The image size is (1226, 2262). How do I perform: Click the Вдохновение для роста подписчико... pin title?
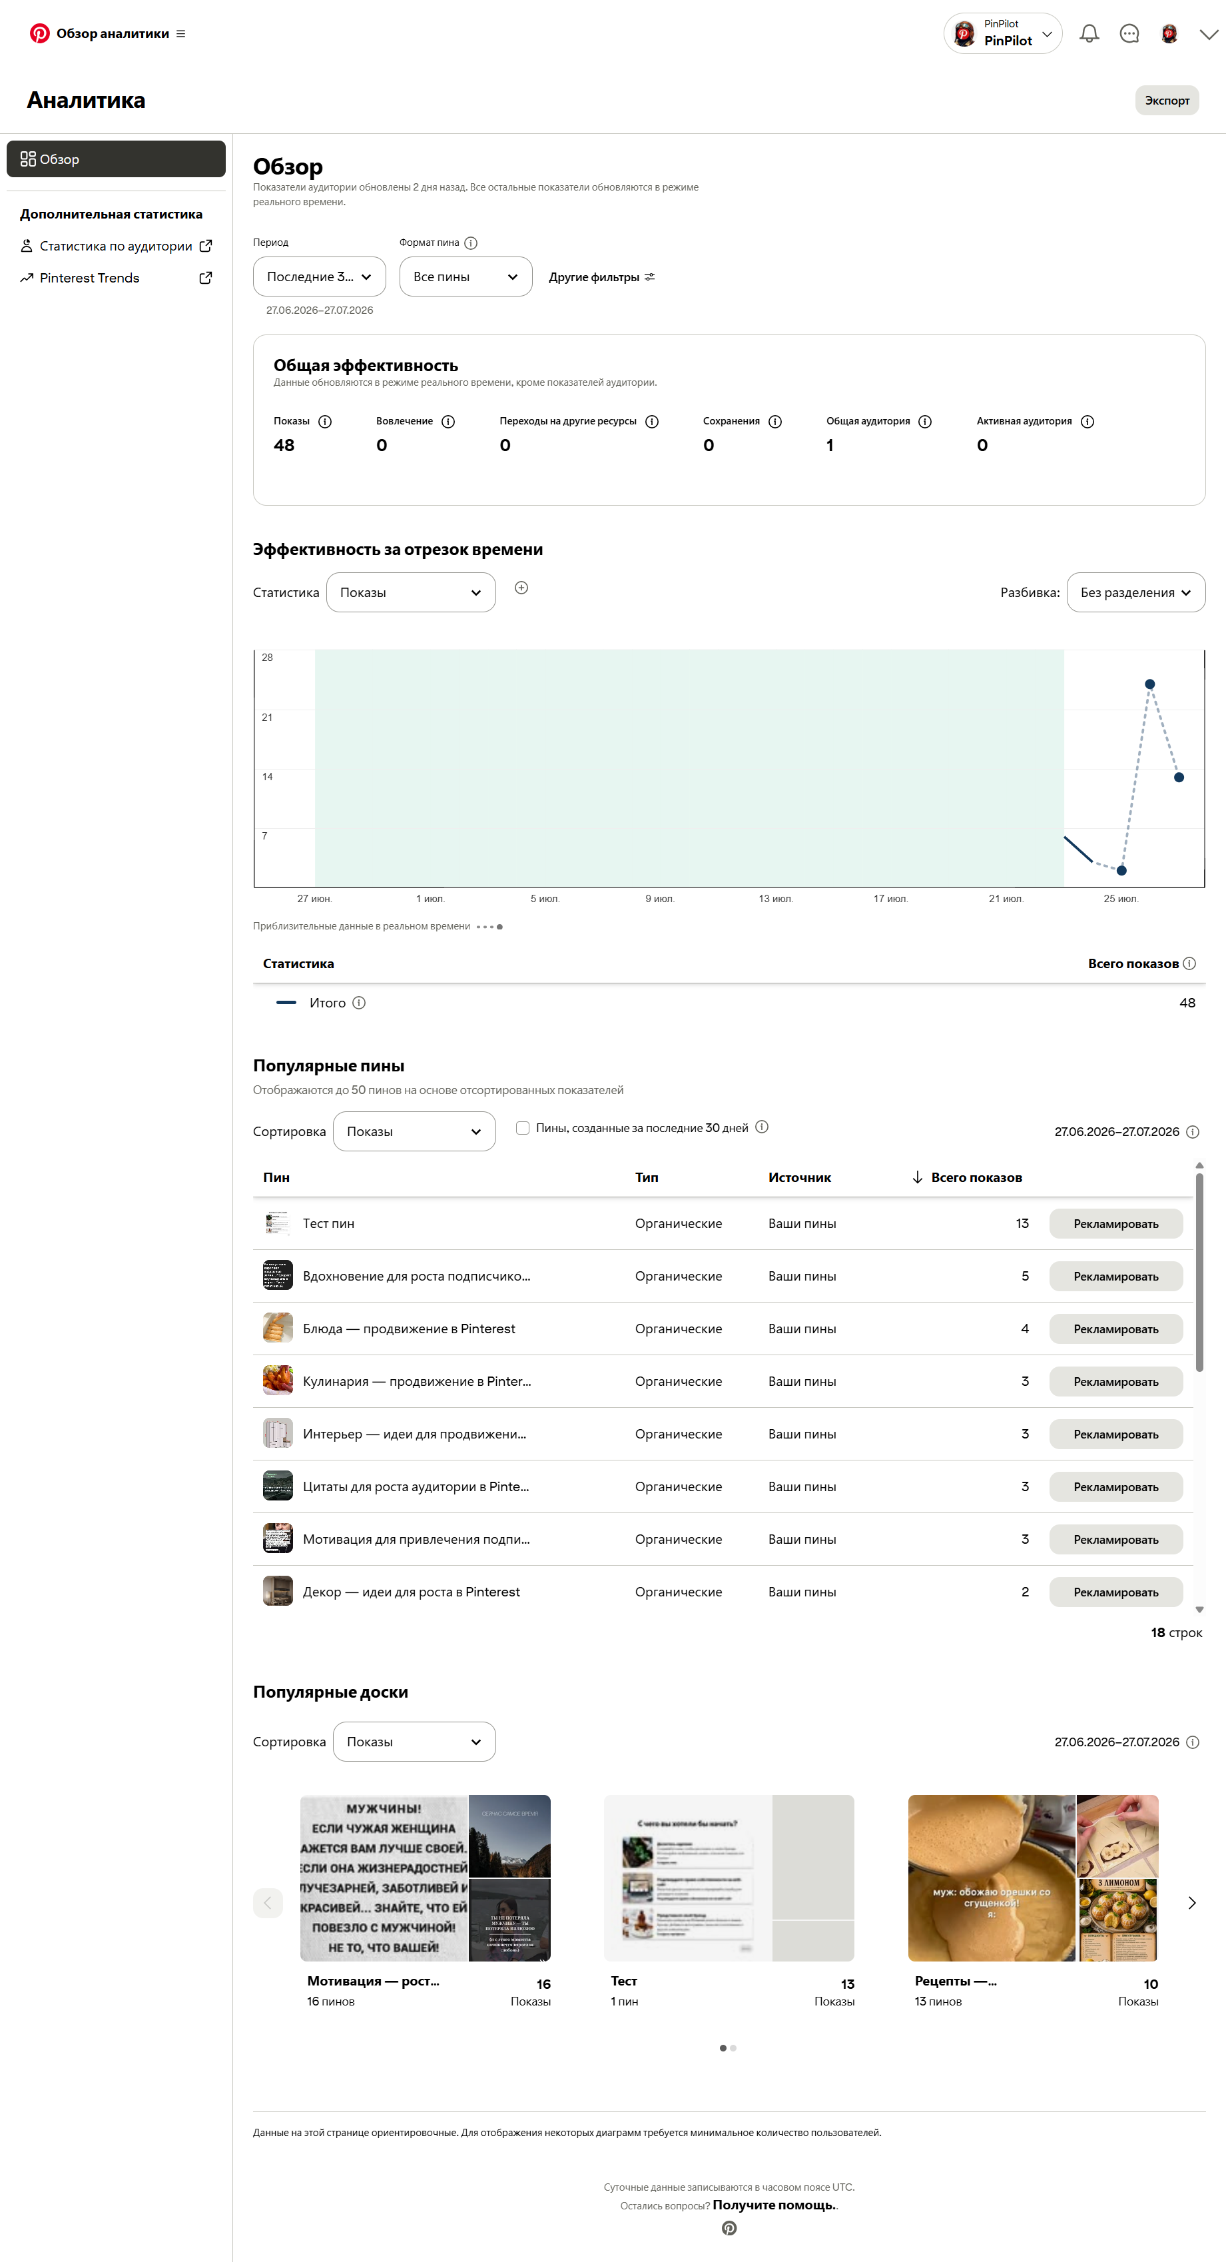tap(417, 1276)
